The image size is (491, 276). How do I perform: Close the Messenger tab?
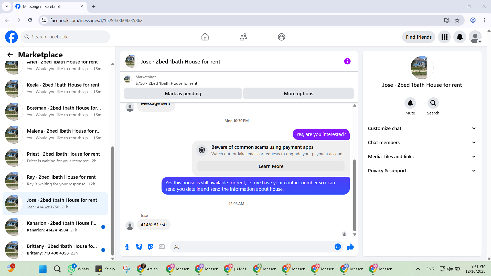(82, 6)
